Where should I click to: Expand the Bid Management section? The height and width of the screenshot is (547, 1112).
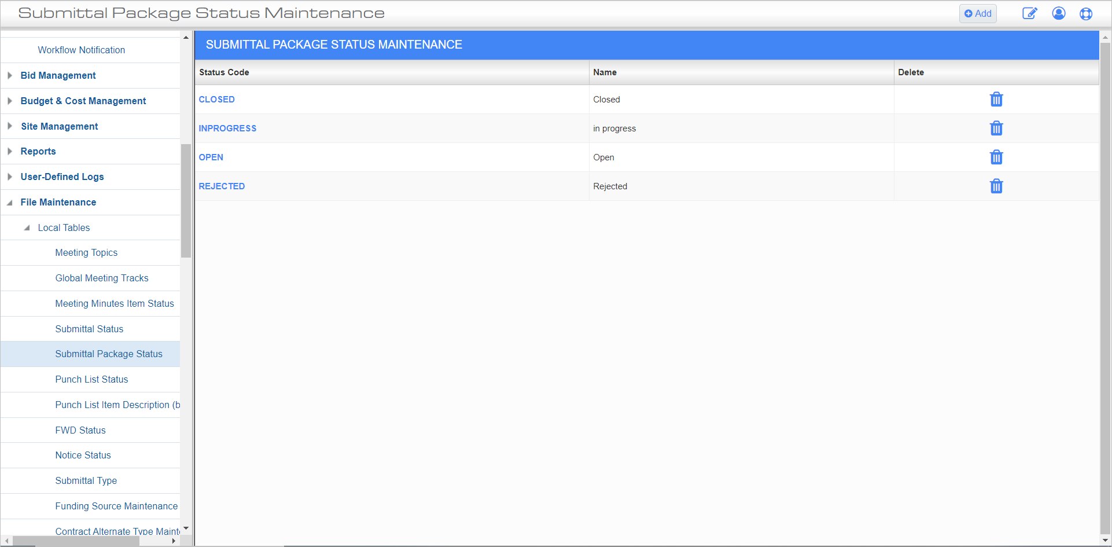(9, 75)
